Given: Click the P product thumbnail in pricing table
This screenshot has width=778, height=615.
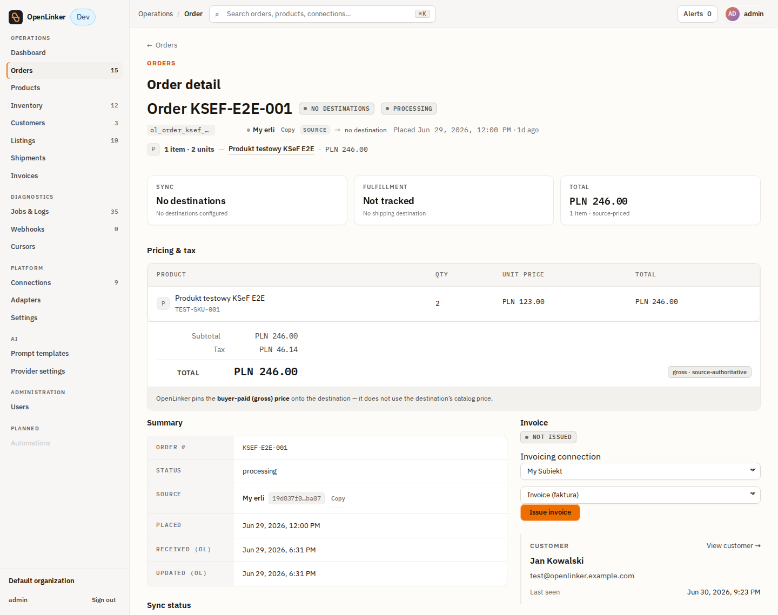Looking at the screenshot, I should (163, 303).
